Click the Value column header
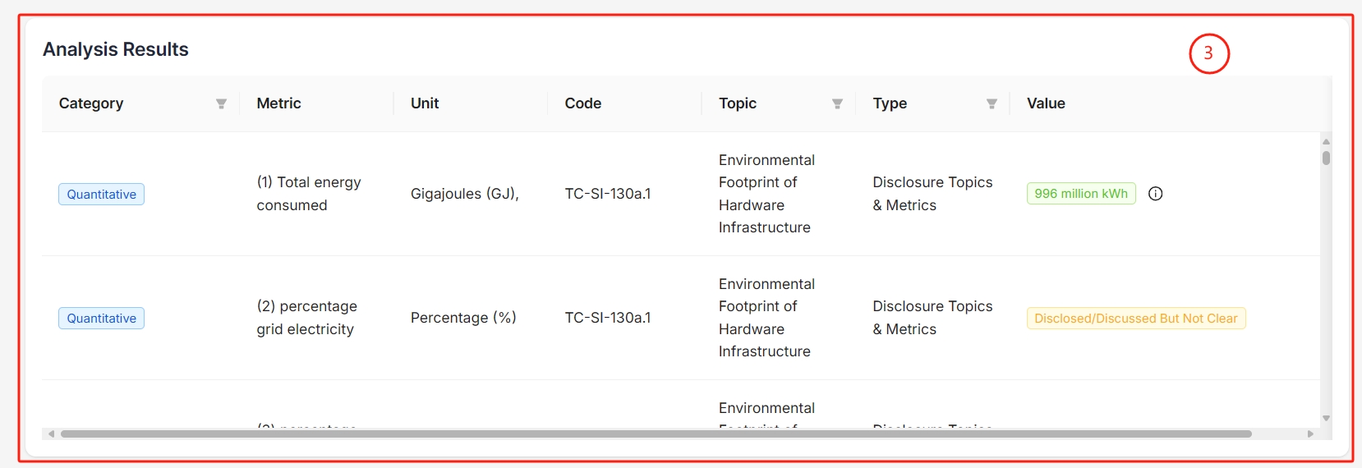Image resolution: width=1362 pixels, height=468 pixels. click(1046, 103)
